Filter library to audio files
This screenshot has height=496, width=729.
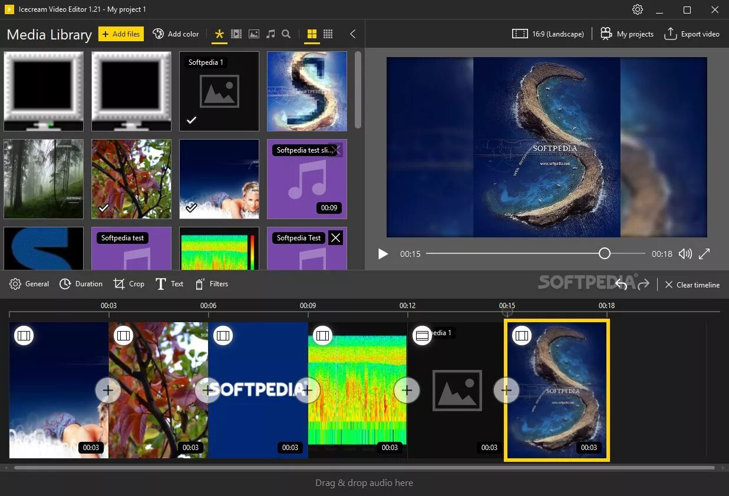[271, 34]
